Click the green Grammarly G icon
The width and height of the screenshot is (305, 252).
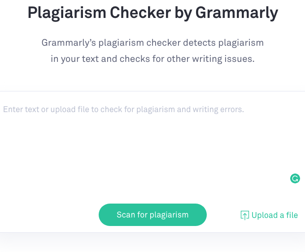pyautogui.click(x=295, y=178)
